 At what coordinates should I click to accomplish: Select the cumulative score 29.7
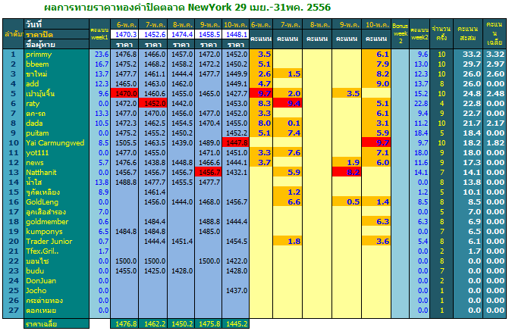click(x=468, y=64)
